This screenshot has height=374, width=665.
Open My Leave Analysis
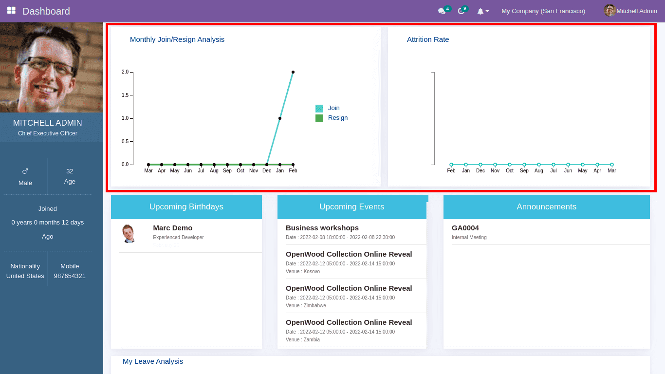(152, 361)
